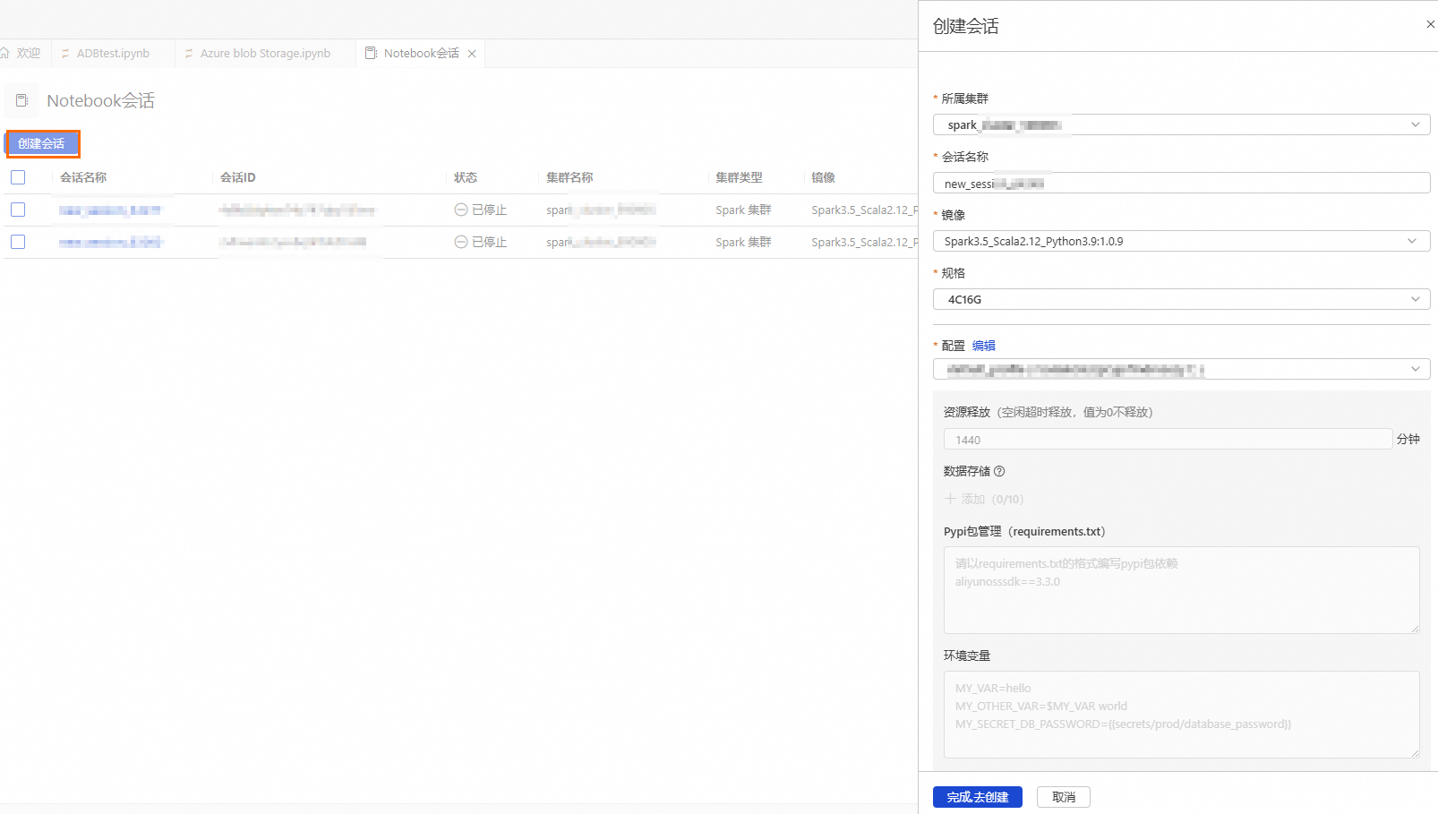Click the 创建会话 button above the table

[x=42, y=143]
